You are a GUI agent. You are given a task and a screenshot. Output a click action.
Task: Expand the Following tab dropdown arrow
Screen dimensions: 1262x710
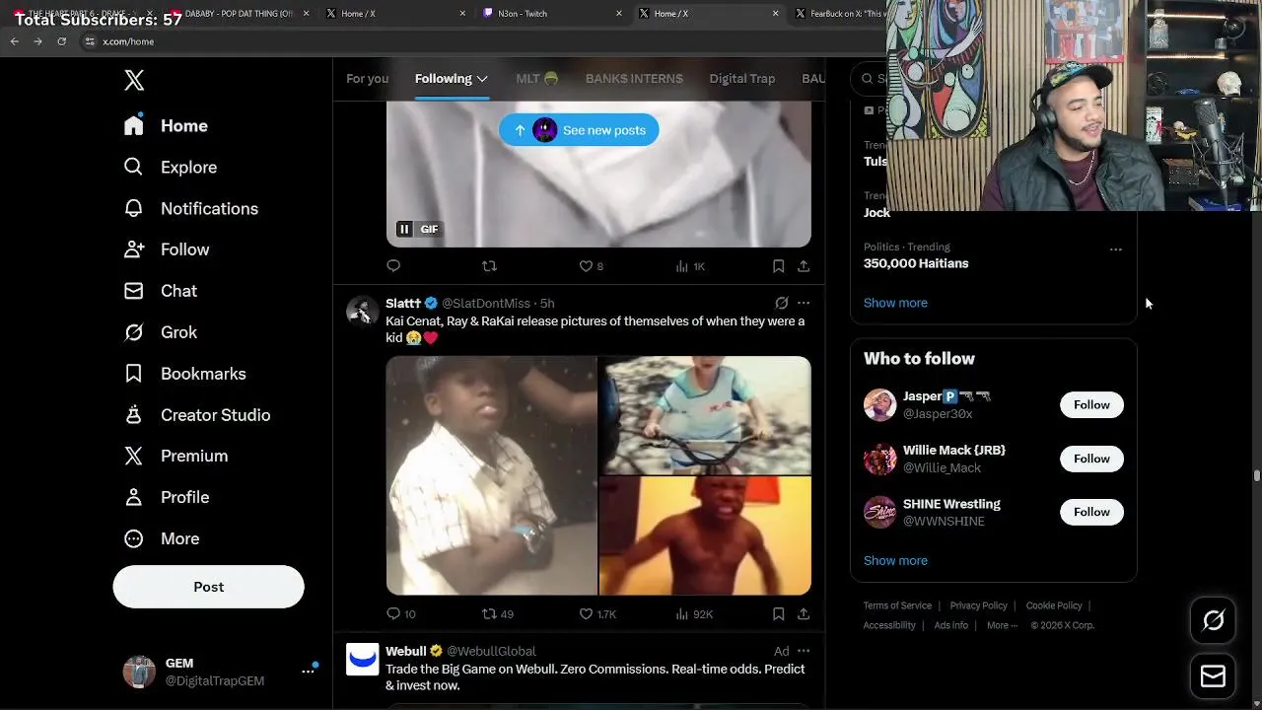coord(482,79)
